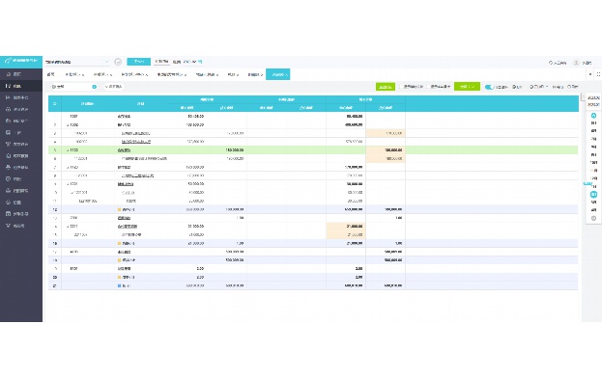This screenshot has height=378, width=602.
Task: Tick the first checkbox after the green button
Action: click(x=401, y=87)
